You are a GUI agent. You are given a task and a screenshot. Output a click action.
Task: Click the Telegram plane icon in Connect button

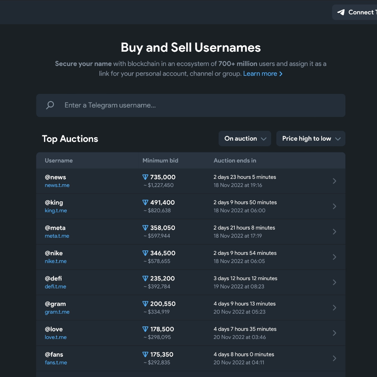click(x=341, y=12)
